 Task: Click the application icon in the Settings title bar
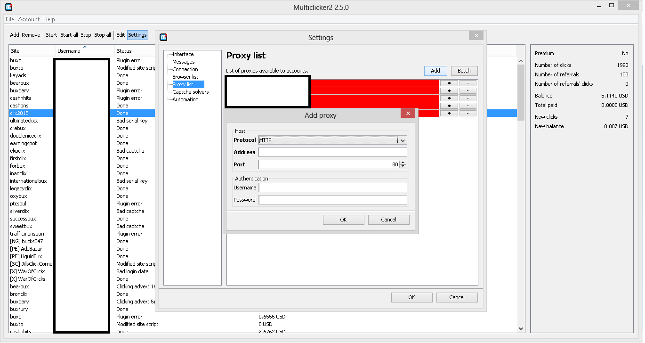[x=163, y=37]
